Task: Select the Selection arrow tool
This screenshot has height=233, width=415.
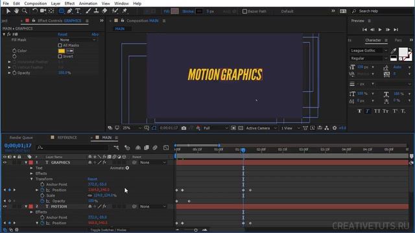Action: pyautogui.click(x=8, y=11)
